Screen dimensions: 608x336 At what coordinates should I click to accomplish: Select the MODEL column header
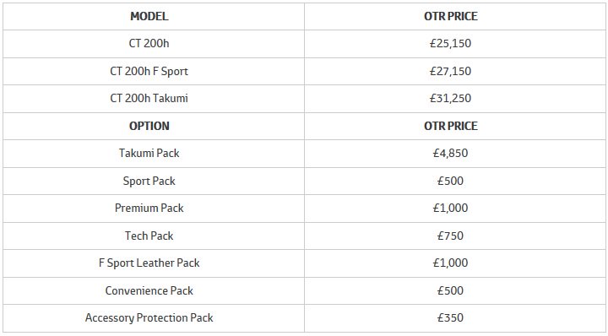(149, 16)
